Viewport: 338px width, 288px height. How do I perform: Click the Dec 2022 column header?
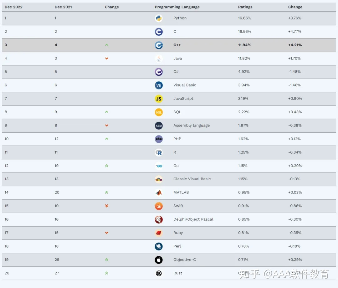tap(13, 7)
